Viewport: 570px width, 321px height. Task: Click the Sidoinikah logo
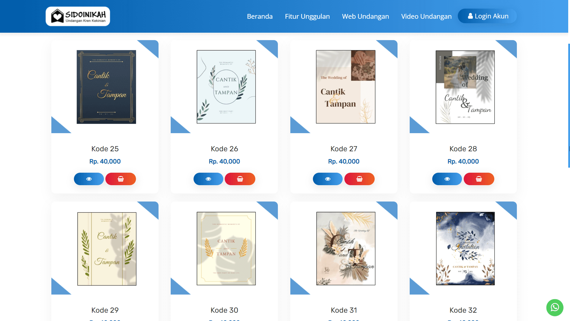tap(78, 16)
